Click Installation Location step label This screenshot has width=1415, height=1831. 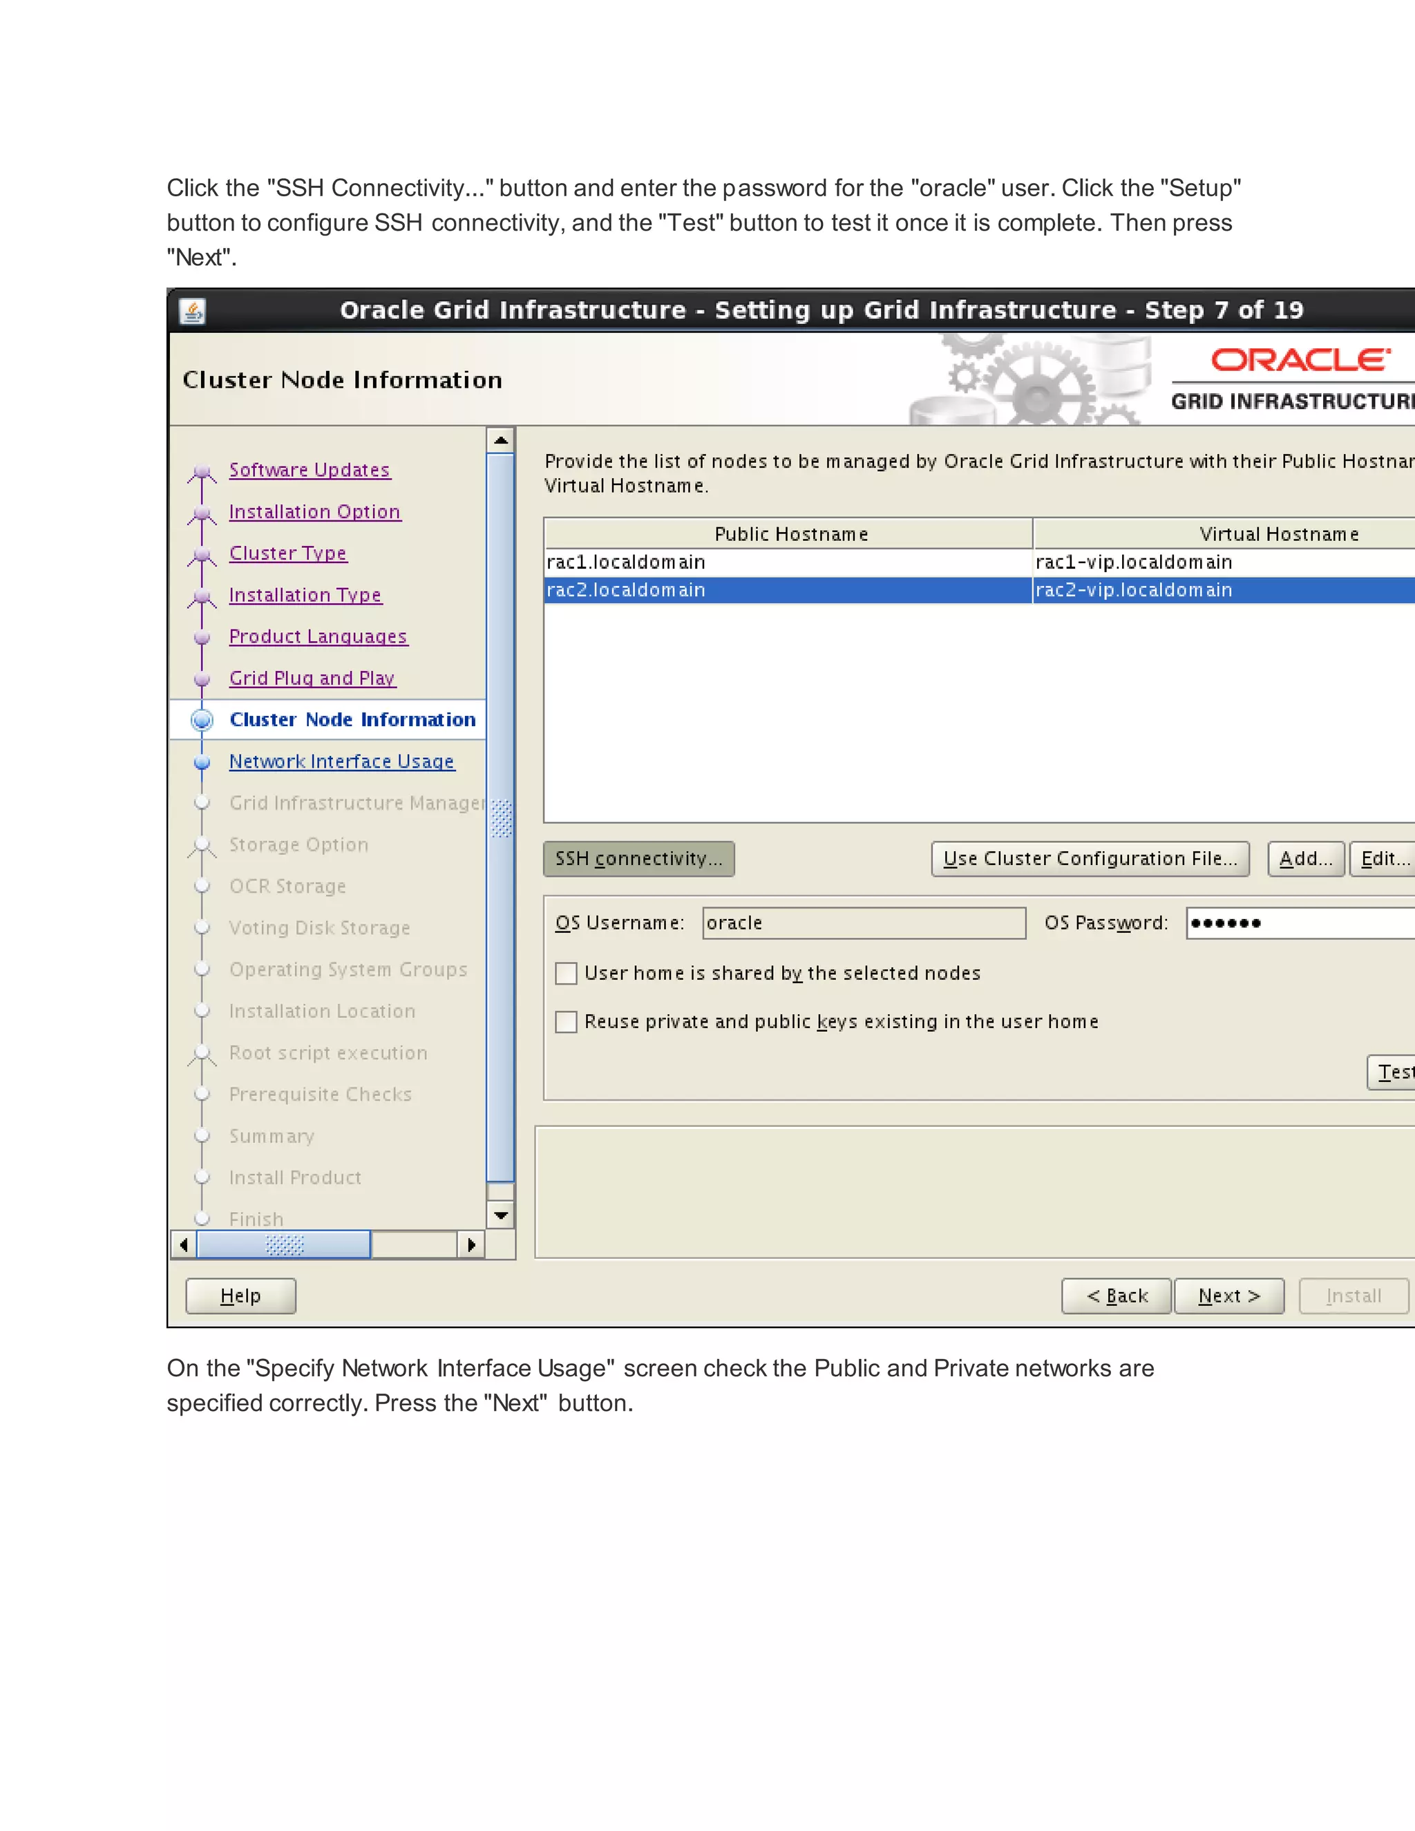pyautogui.click(x=322, y=1011)
